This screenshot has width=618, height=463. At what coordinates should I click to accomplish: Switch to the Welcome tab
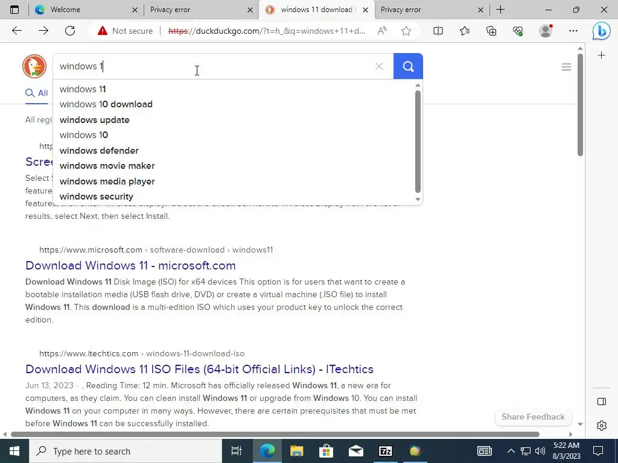coord(86,10)
